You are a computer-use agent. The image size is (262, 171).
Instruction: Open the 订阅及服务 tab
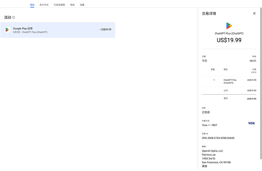pos(59,5)
